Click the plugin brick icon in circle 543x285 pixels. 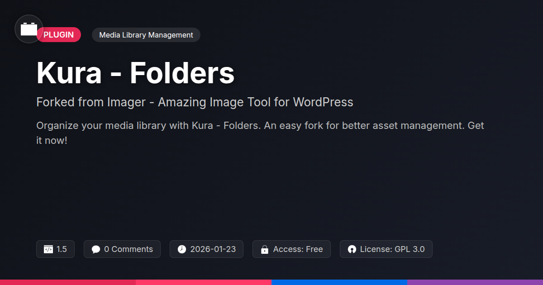pos(29,29)
